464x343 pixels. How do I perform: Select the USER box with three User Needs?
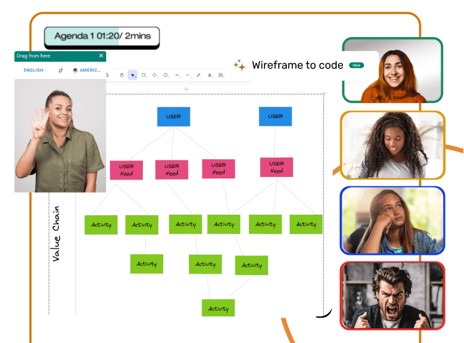click(174, 117)
